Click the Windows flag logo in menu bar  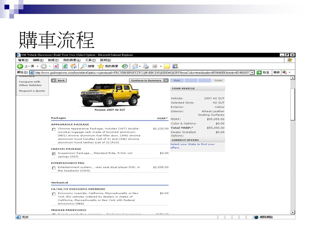[290, 60]
